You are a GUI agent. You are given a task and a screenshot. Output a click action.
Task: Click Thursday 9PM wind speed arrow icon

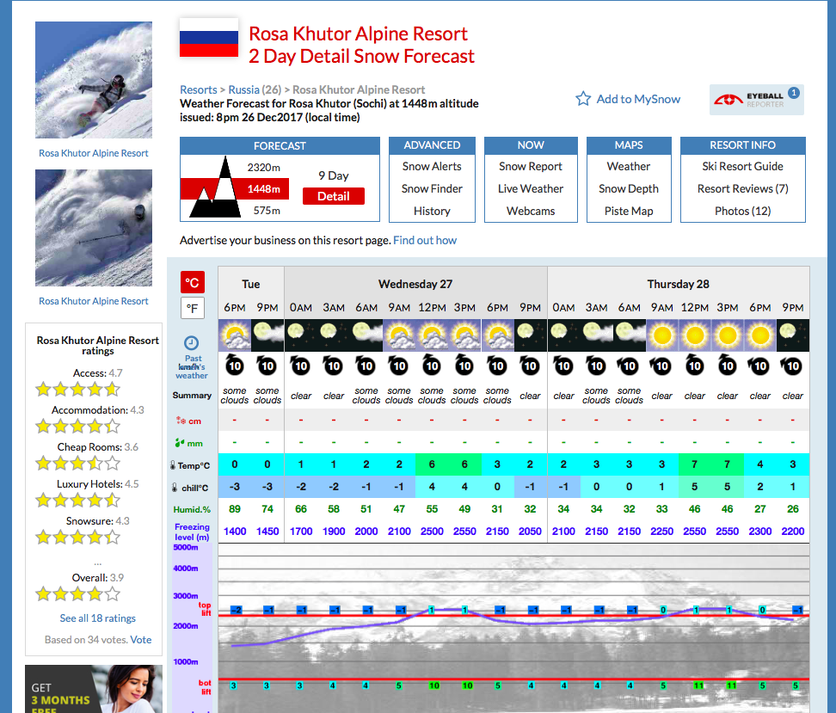[x=792, y=366]
